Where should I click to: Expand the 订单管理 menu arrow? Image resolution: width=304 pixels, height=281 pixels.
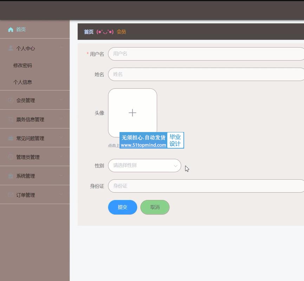pos(61,195)
